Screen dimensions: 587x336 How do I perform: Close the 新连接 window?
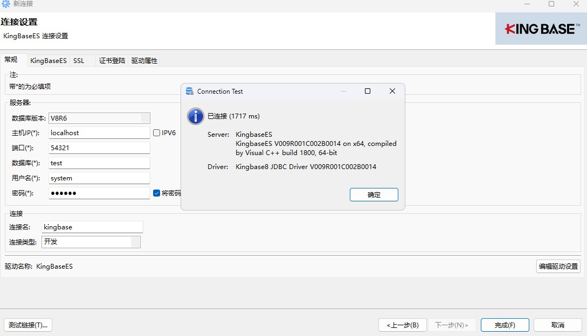(x=576, y=4)
